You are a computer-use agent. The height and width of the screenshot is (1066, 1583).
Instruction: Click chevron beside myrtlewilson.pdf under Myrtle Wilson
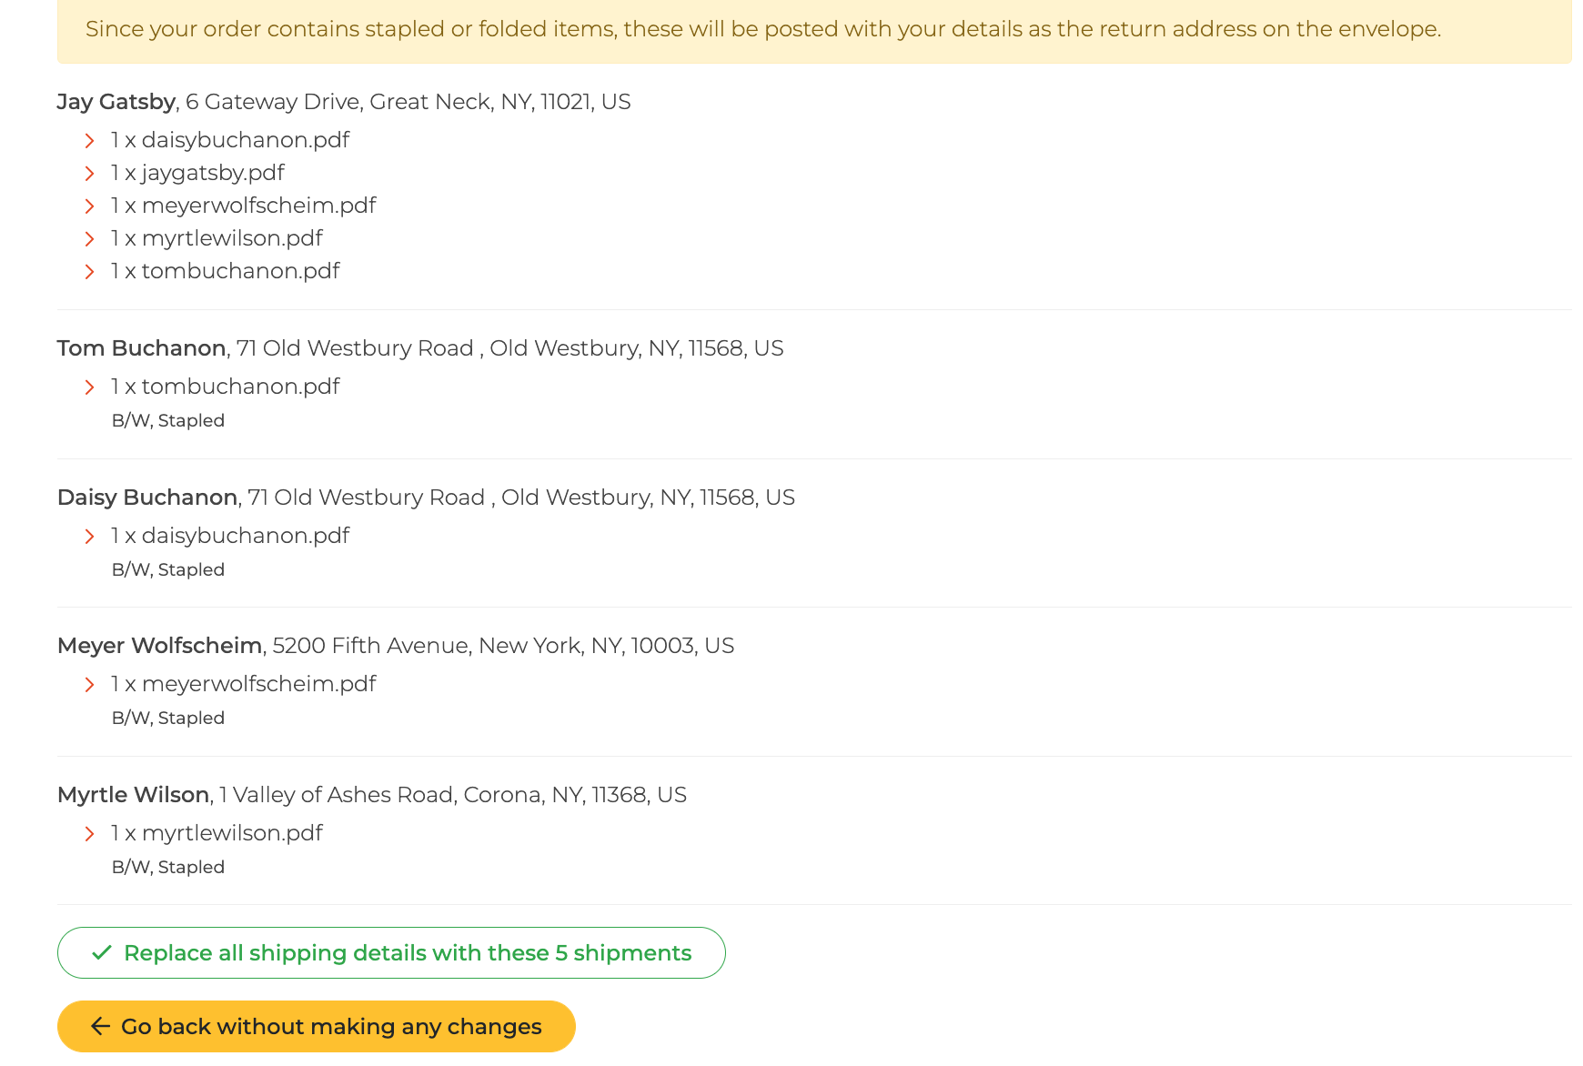89,834
